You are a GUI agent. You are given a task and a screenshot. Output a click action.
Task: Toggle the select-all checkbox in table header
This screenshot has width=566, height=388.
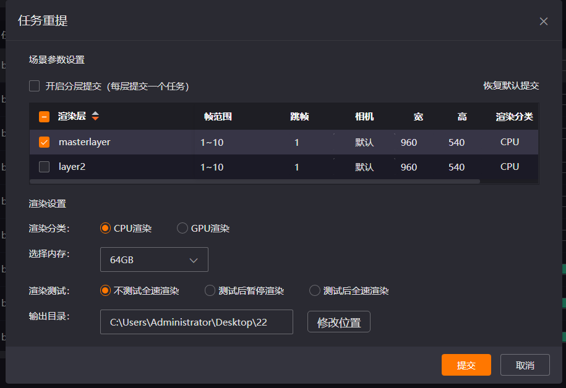[x=44, y=117]
